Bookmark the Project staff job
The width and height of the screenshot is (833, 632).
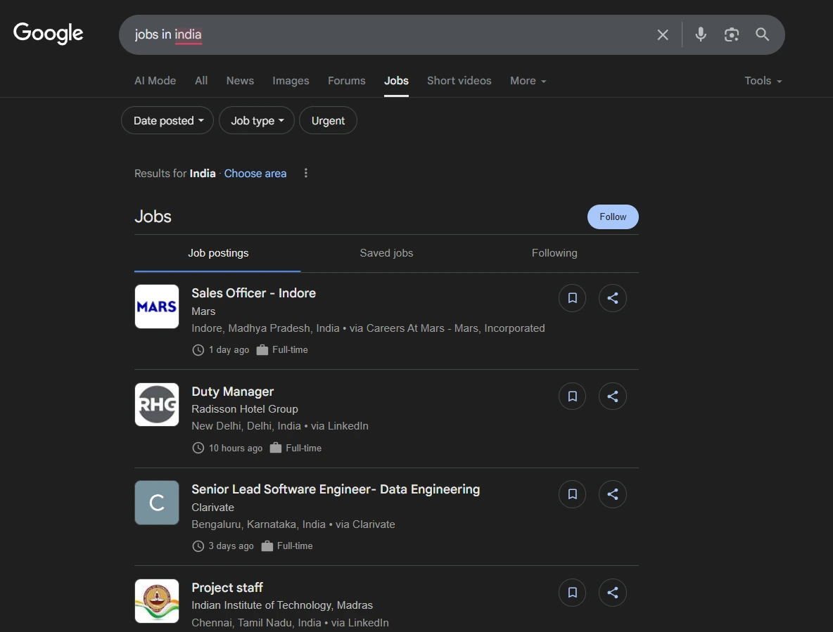click(572, 592)
